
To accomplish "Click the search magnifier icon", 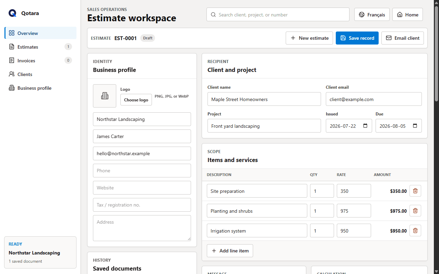I will (213, 15).
